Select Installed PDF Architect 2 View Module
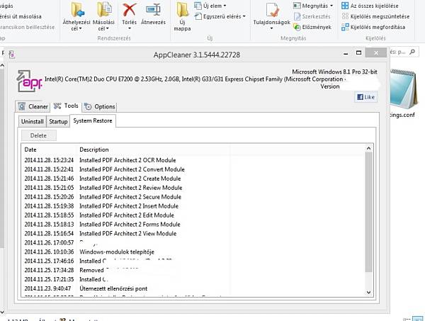425x321 pixels. pyautogui.click(x=194, y=233)
